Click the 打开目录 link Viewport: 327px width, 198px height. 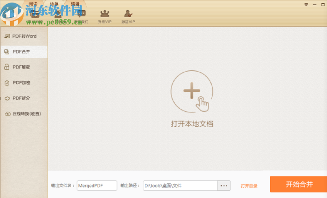[x=249, y=186]
